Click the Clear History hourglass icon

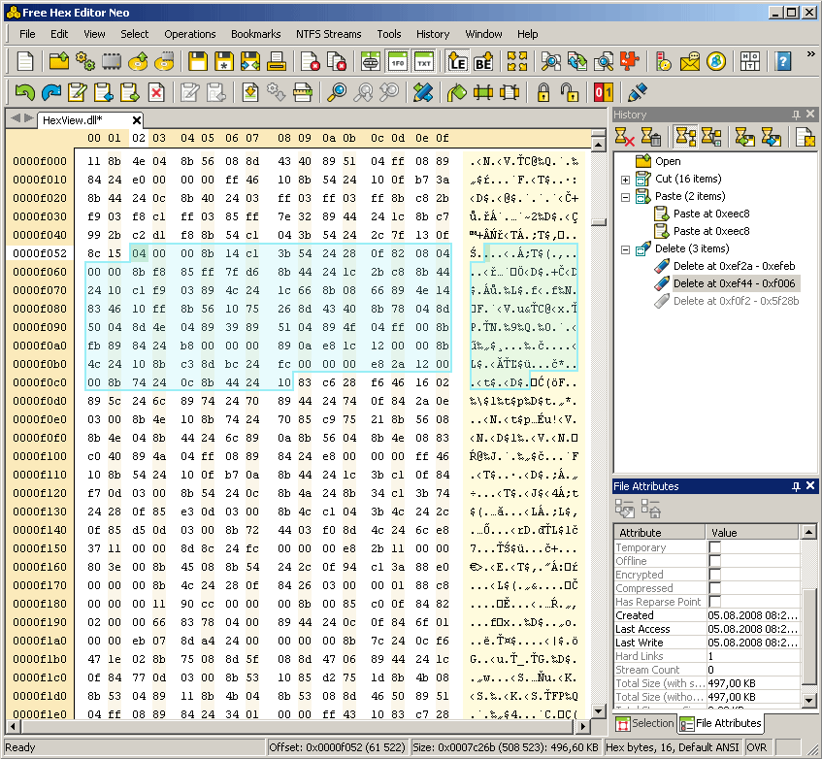click(x=625, y=138)
